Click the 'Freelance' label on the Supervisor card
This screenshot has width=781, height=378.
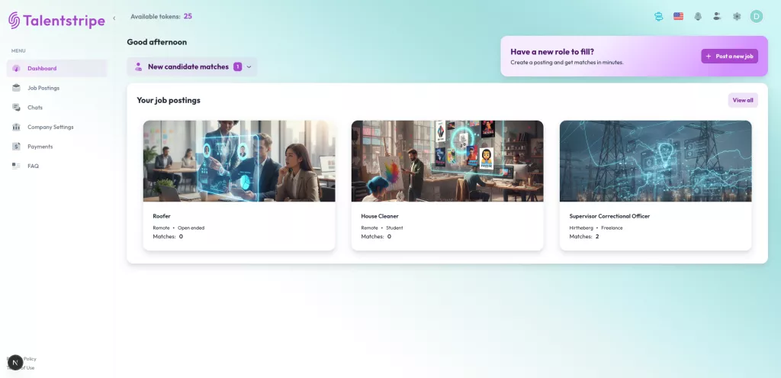click(612, 228)
